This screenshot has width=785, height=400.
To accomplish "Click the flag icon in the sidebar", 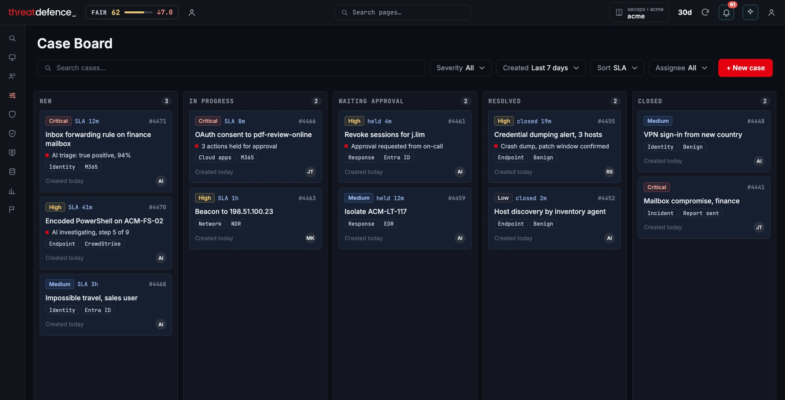I will (12, 209).
